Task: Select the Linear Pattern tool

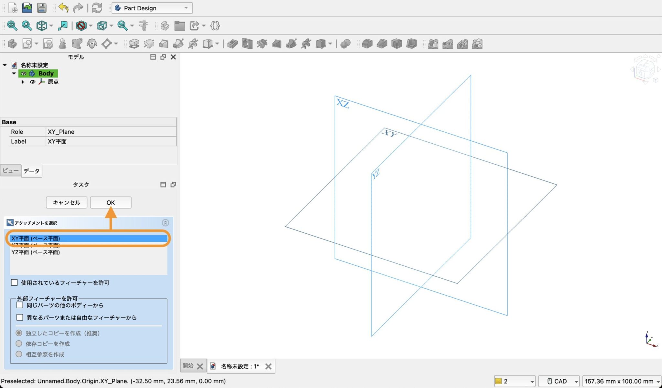Action: coord(448,44)
